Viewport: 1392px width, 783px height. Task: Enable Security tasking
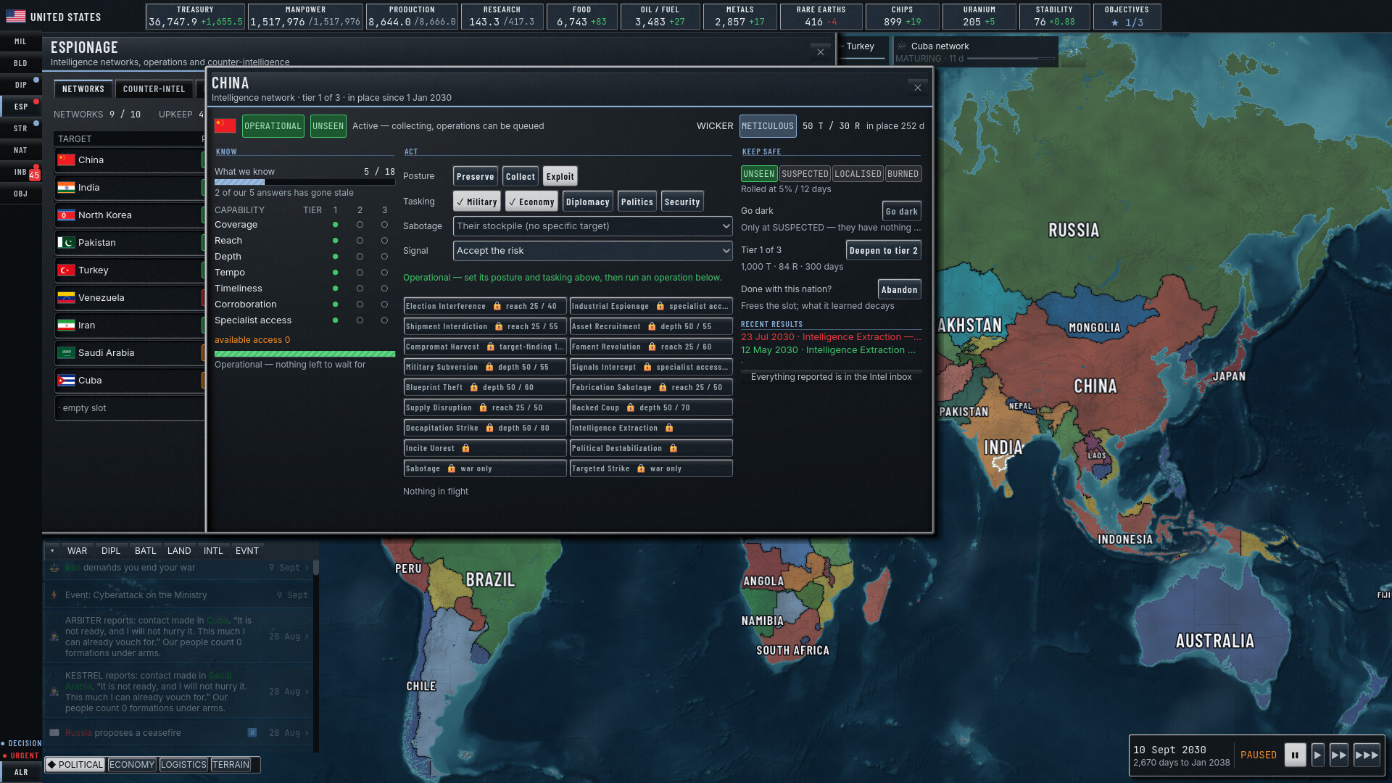click(x=681, y=202)
